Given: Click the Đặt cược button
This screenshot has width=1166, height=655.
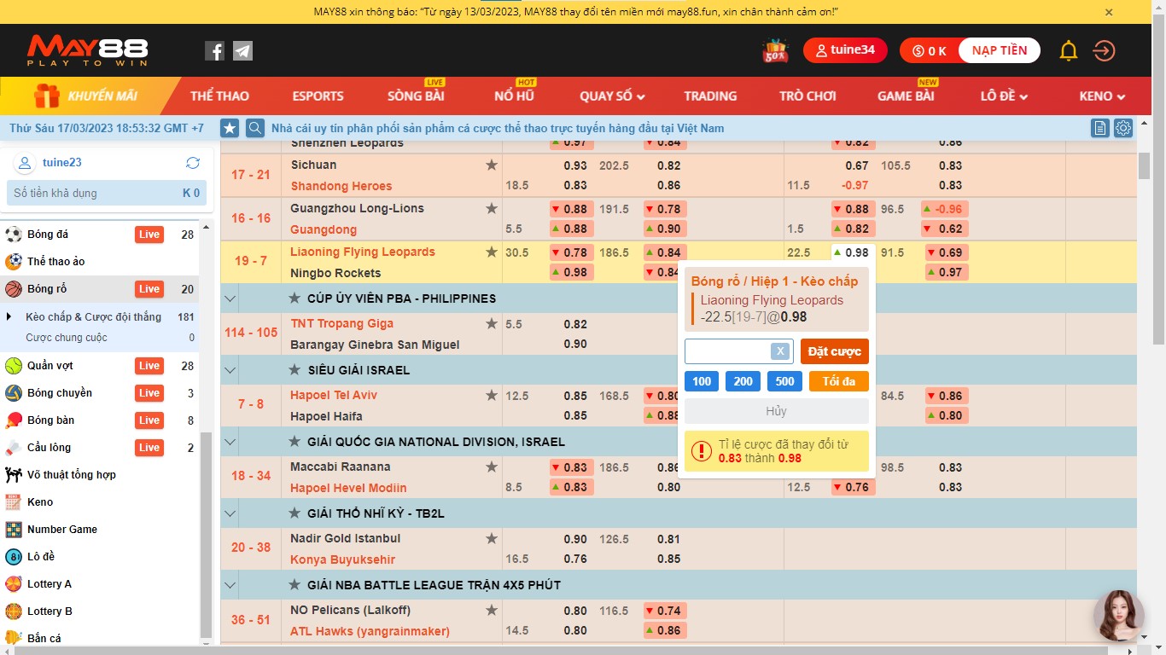Looking at the screenshot, I should click(x=834, y=351).
